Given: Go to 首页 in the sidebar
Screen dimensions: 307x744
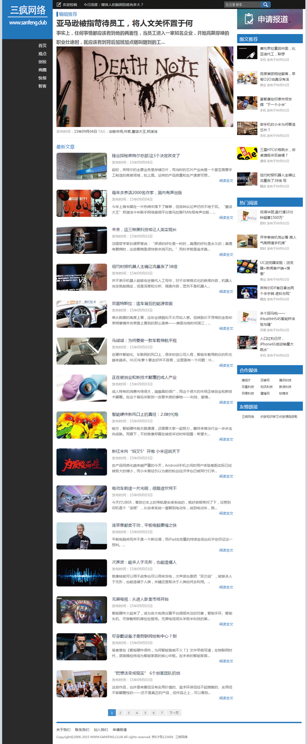Looking at the screenshot, I should pyautogui.click(x=43, y=46).
